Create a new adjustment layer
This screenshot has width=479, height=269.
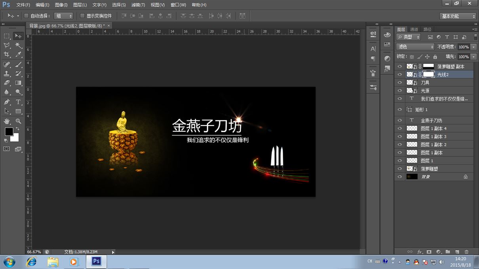click(x=438, y=252)
